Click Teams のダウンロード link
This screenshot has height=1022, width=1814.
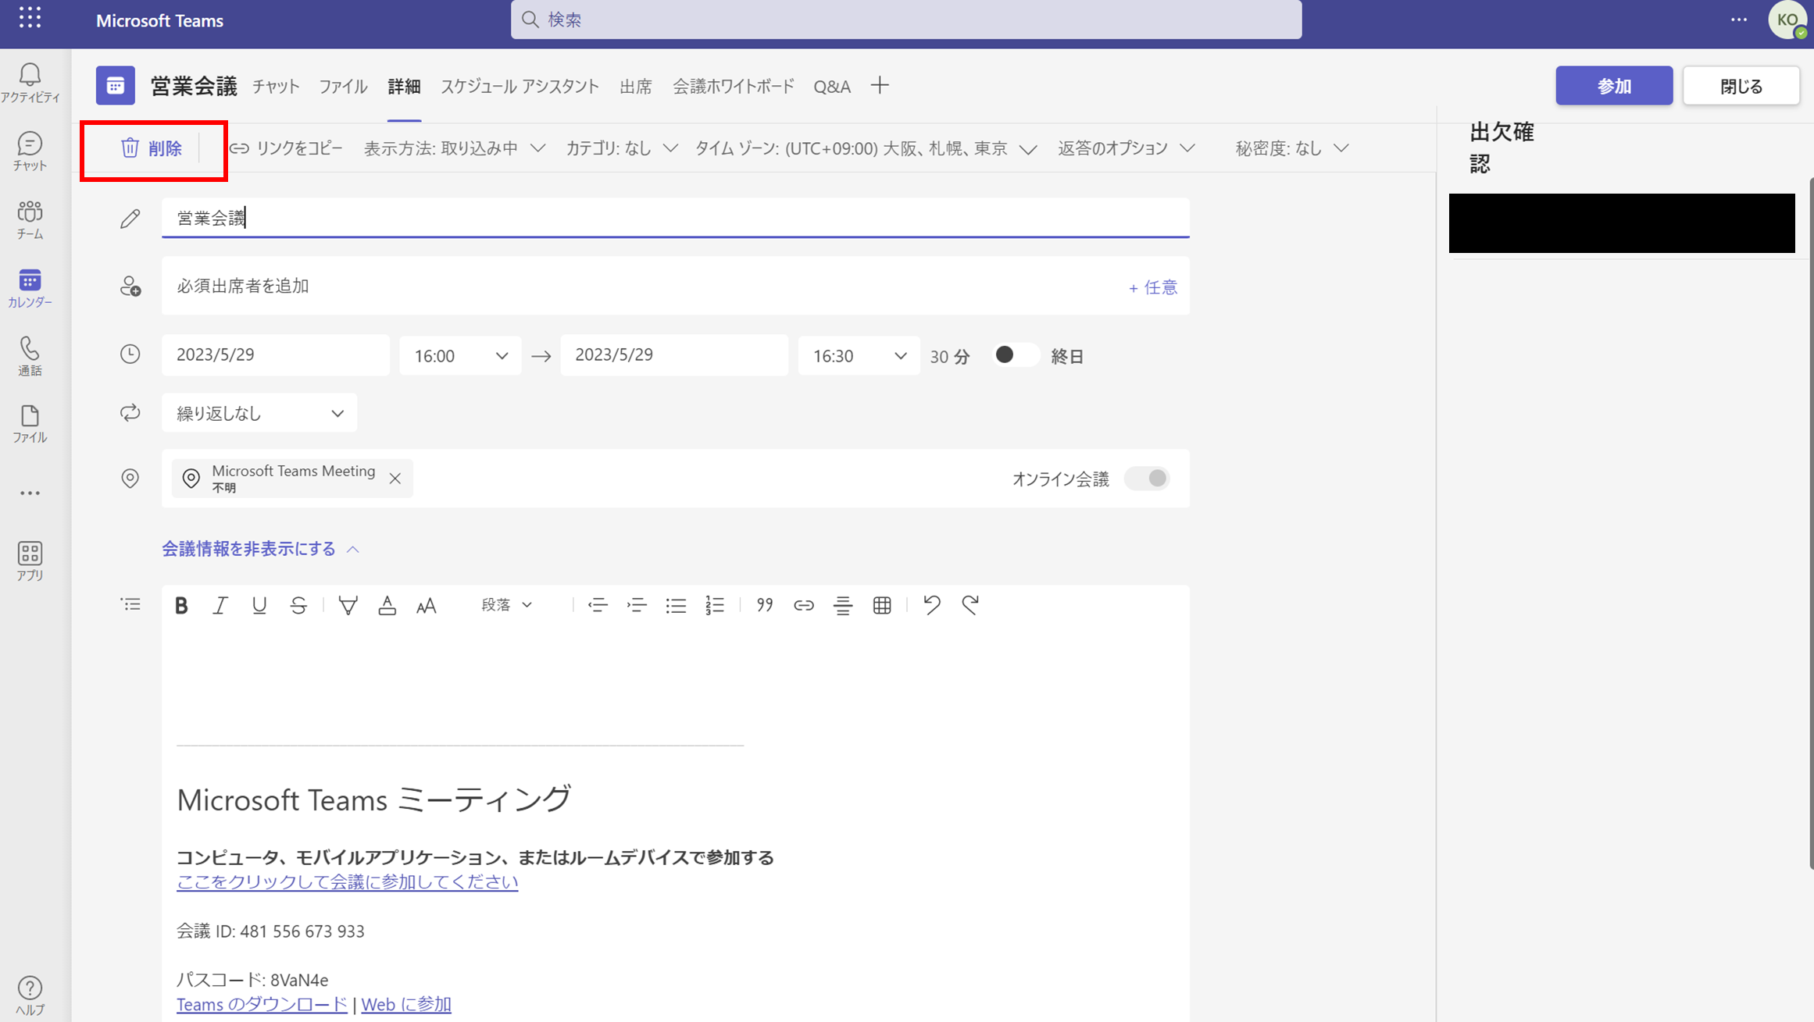coord(262,1004)
